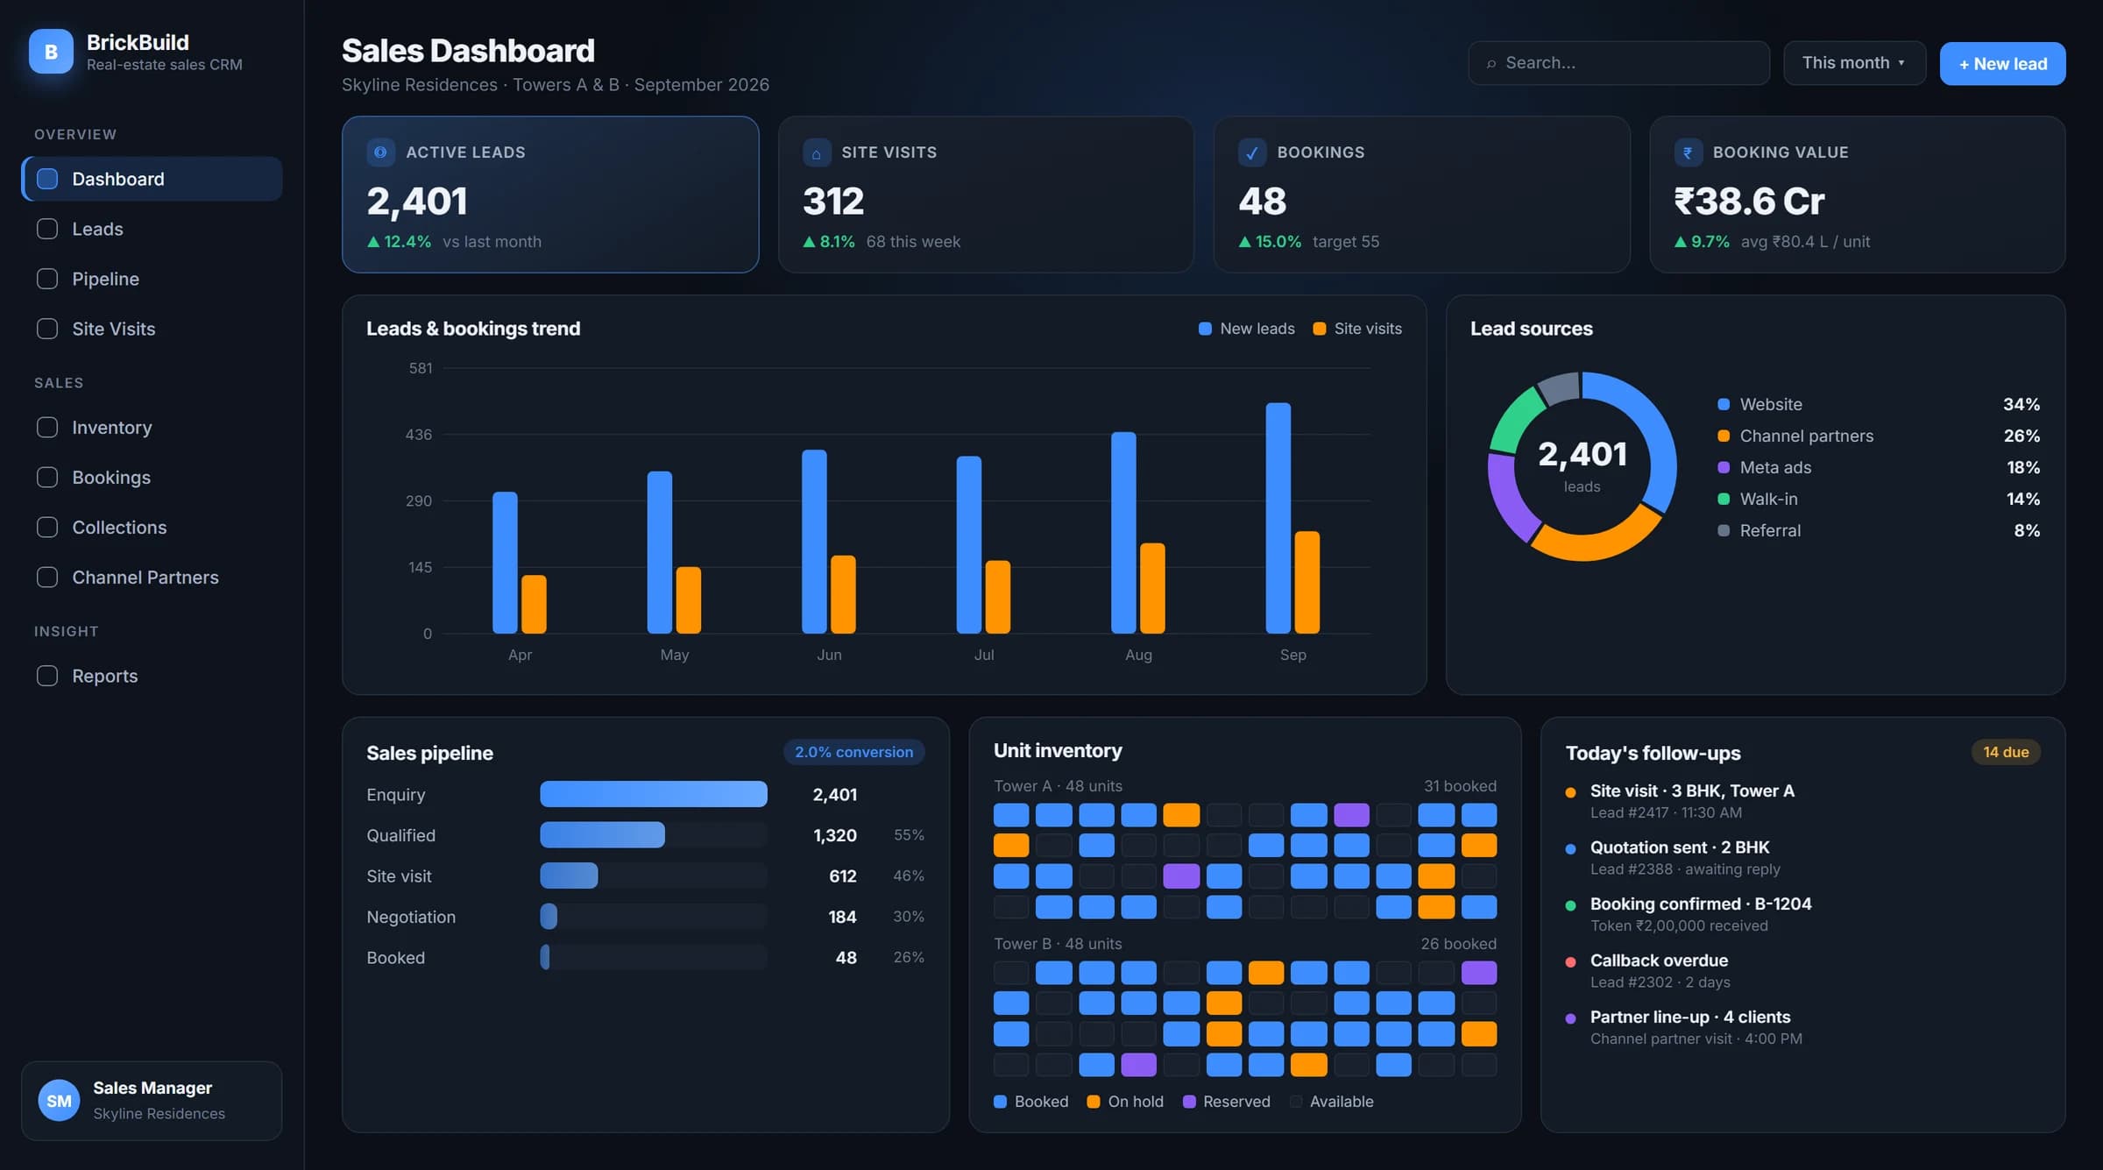Click the Pipeline sidebar icon
This screenshot has height=1170, width=2103.
[x=47, y=279]
